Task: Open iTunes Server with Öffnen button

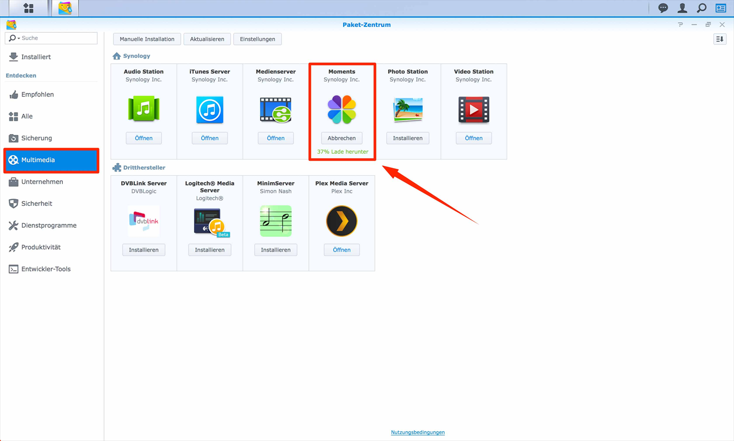Action: coord(210,138)
